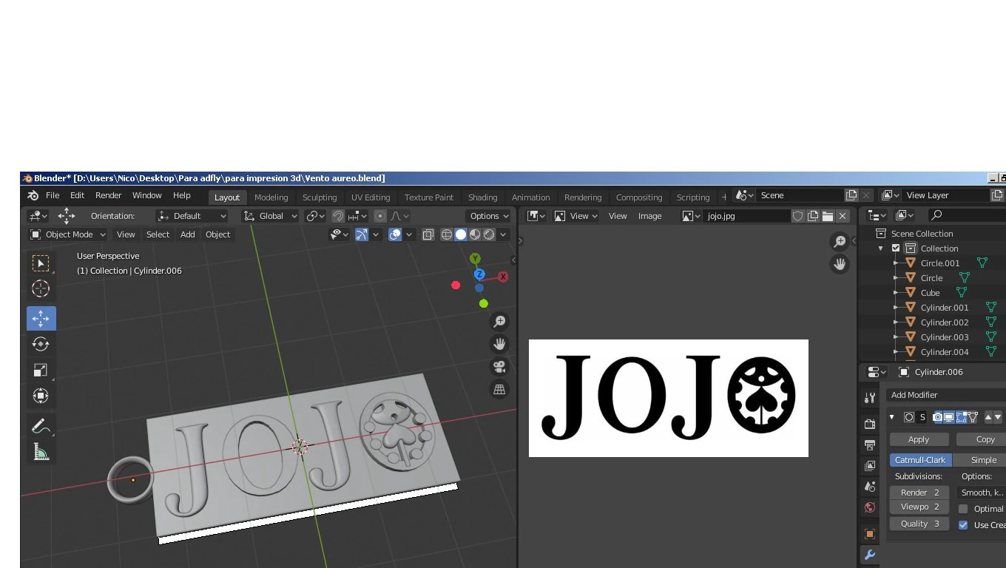Copy the subdivision modifier
The width and height of the screenshot is (1006, 568).
(x=982, y=439)
